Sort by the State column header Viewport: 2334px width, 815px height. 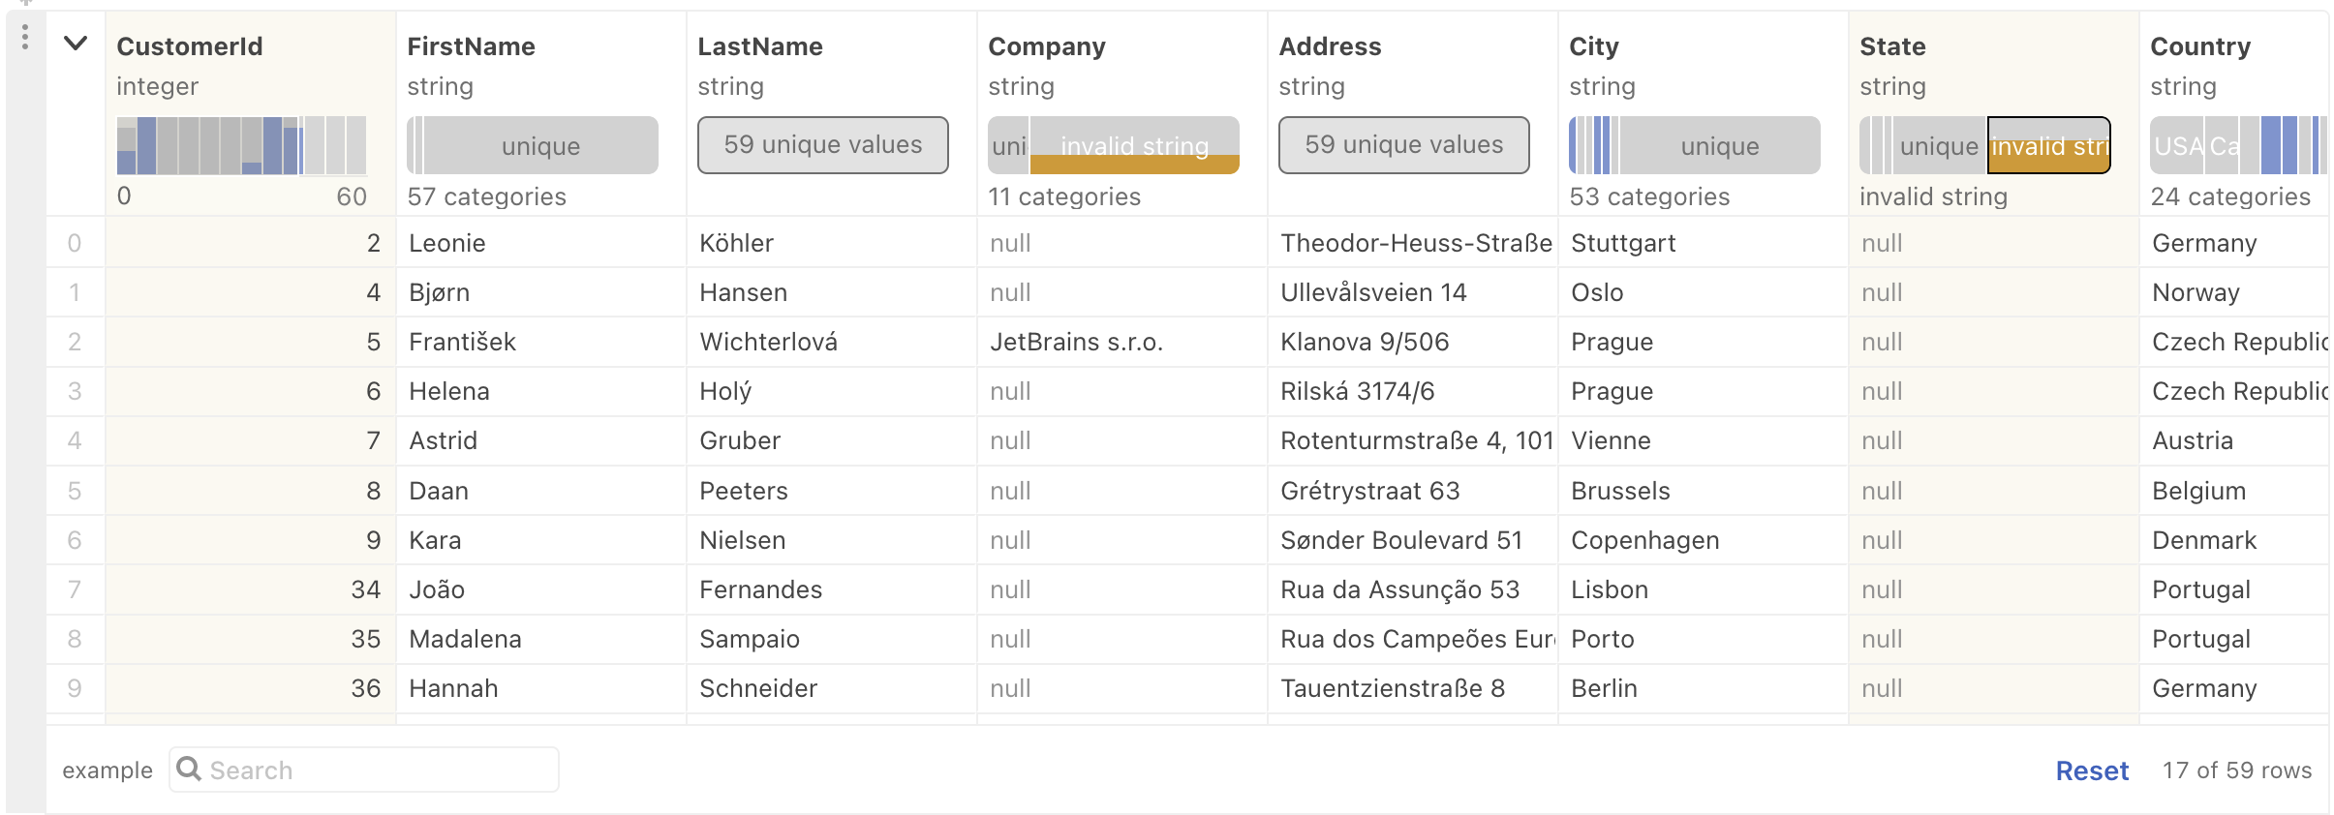[x=1892, y=46]
